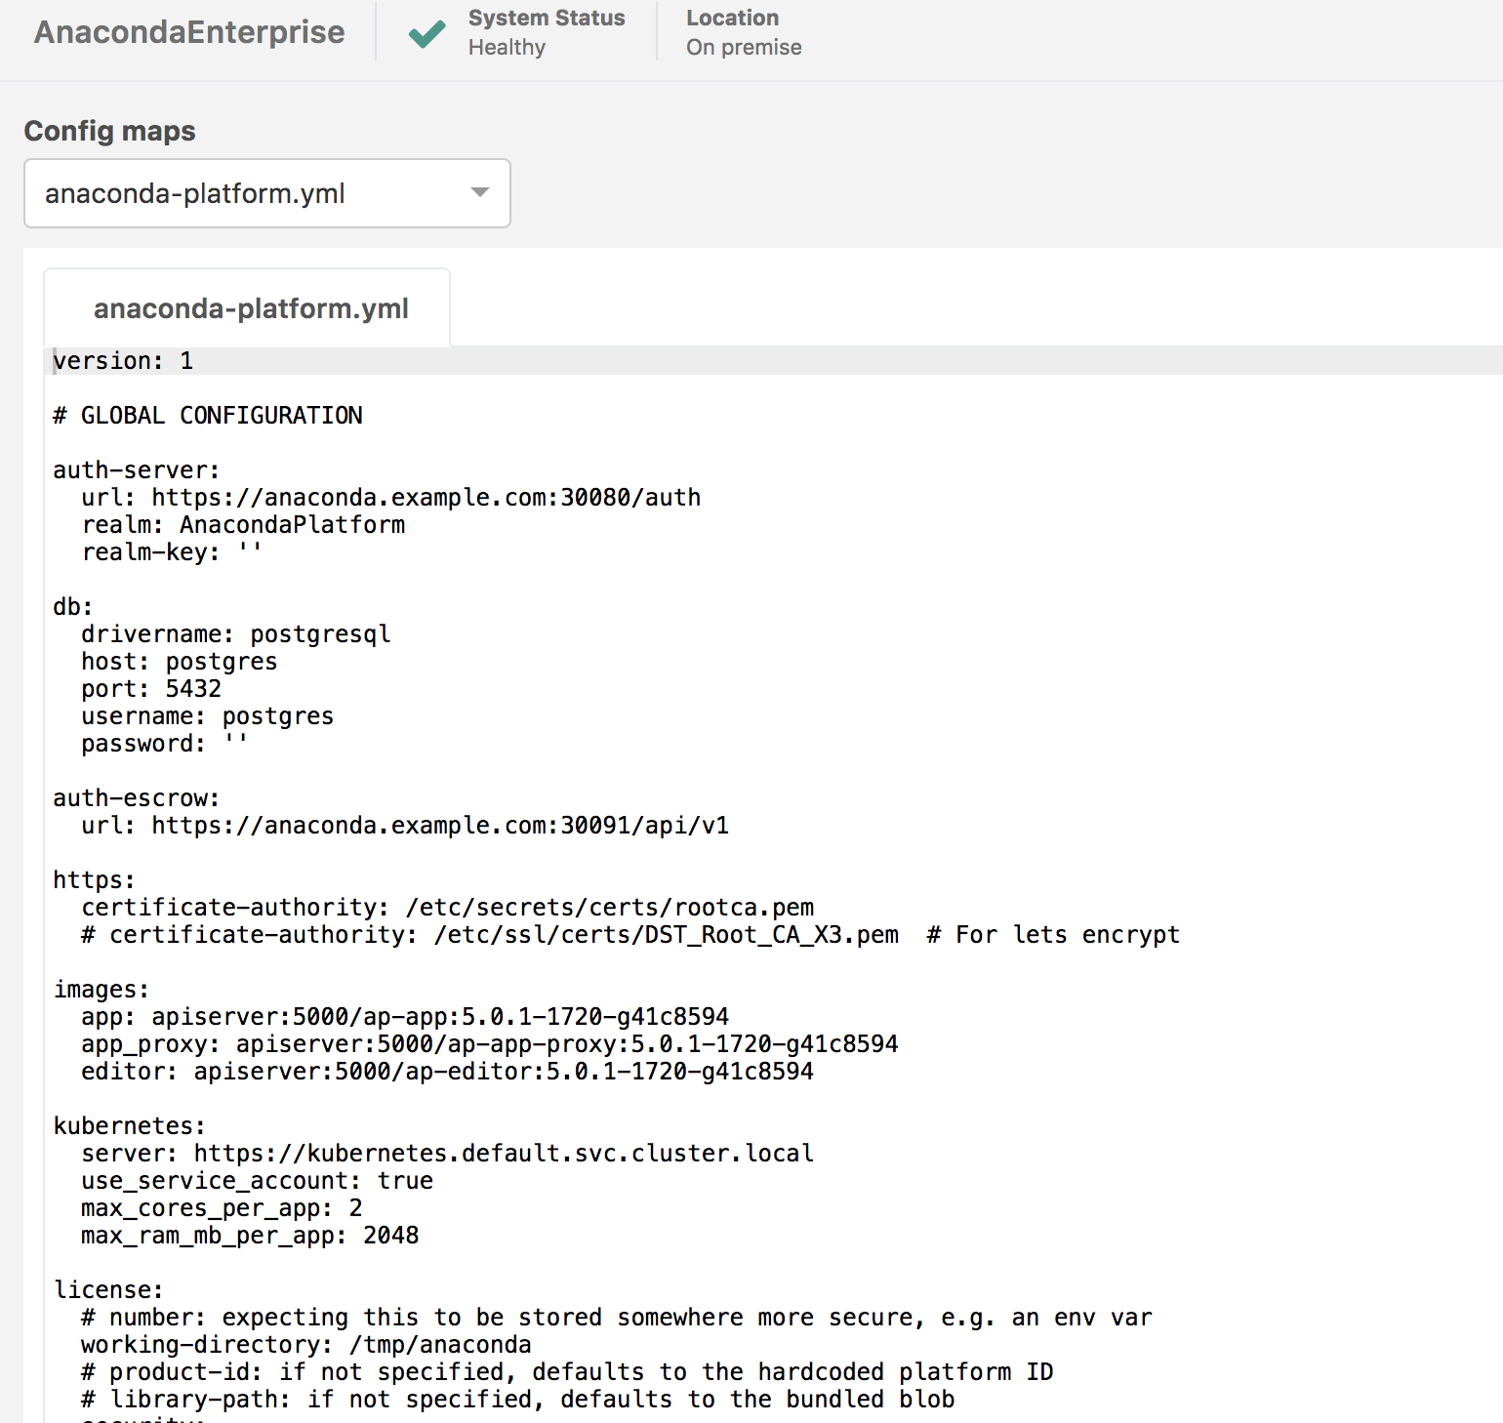Click the 'https:' section key
This screenshot has width=1503, height=1423.
pyautogui.click(x=95, y=880)
